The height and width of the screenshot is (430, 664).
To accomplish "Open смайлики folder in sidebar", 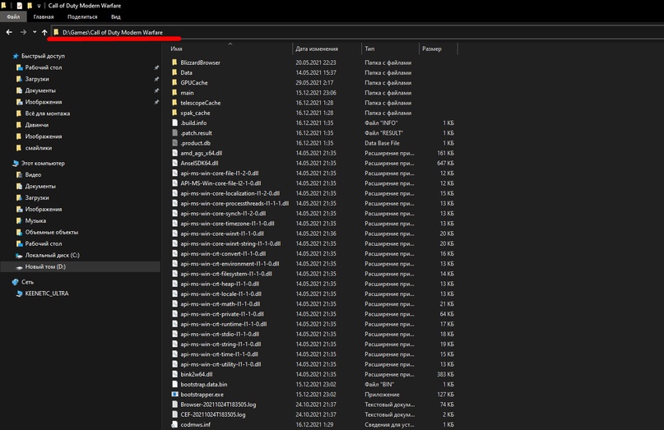I will 38,148.
